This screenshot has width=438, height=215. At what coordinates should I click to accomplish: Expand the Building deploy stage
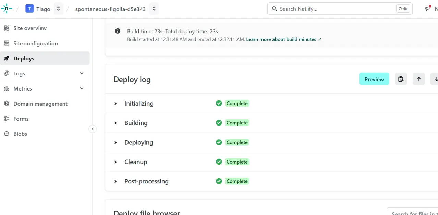(116, 123)
